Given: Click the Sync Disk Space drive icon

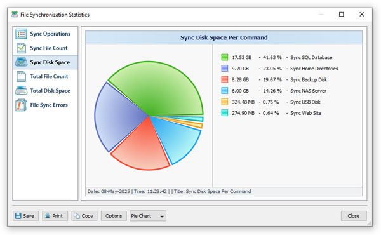Looking at the screenshot, I should 21,62.
